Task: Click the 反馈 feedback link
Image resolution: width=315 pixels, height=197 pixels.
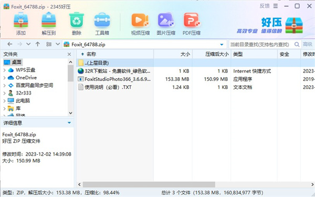Action: click(x=265, y=6)
